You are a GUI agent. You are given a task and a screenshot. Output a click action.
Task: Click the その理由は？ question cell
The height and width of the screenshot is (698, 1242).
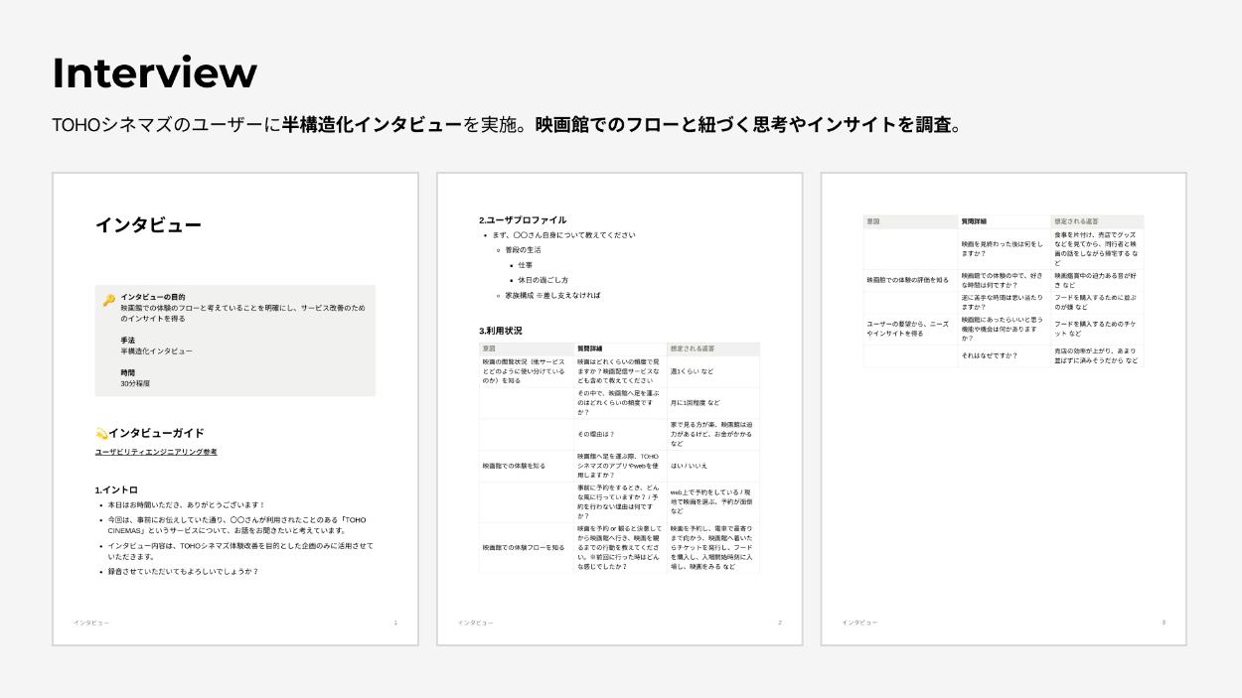click(x=596, y=434)
